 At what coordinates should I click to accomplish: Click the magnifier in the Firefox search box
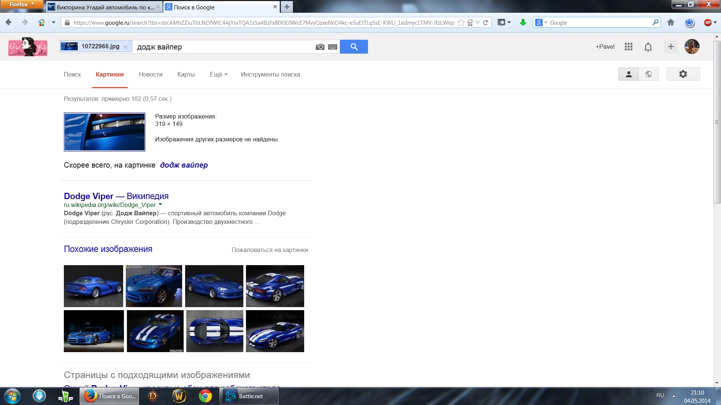tap(655, 22)
